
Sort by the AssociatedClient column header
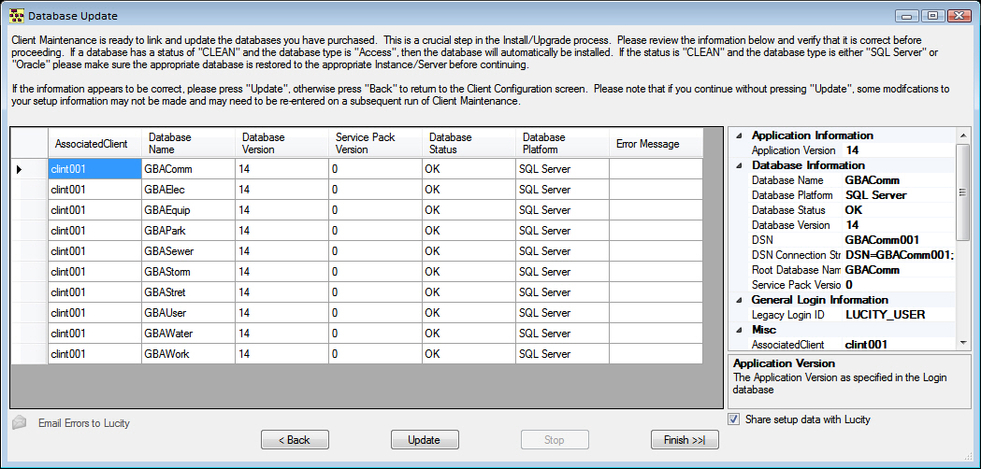[x=95, y=144]
